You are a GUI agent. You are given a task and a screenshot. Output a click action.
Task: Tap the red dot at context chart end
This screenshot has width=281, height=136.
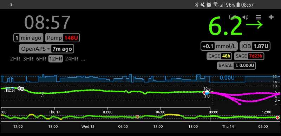coord(277,117)
